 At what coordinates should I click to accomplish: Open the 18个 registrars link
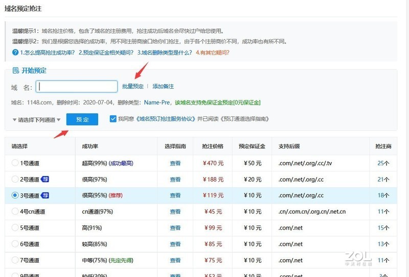pyautogui.click(x=383, y=195)
